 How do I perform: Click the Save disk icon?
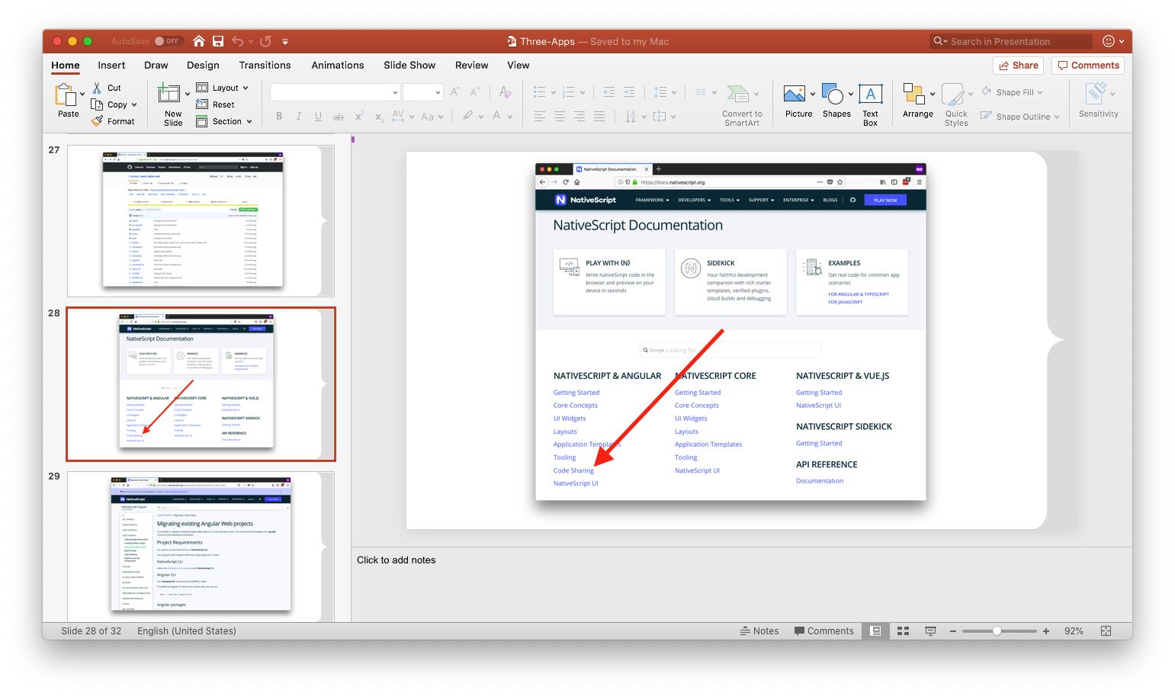(218, 41)
